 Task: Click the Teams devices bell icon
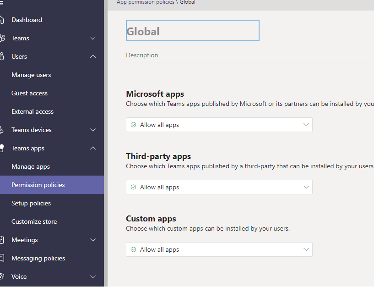click(x=1, y=130)
